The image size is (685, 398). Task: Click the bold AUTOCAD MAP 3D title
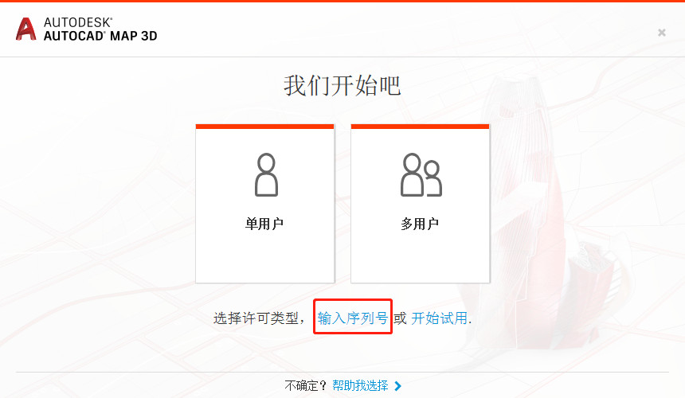pyautogui.click(x=100, y=36)
